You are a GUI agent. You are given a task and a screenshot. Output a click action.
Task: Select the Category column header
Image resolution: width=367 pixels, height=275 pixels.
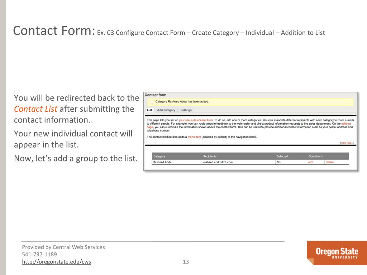point(159,156)
